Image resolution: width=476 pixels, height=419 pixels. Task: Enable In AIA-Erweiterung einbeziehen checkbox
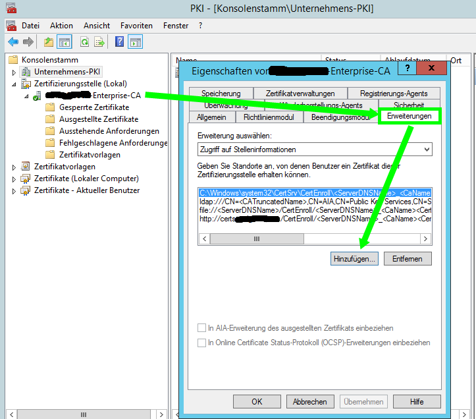201,328
